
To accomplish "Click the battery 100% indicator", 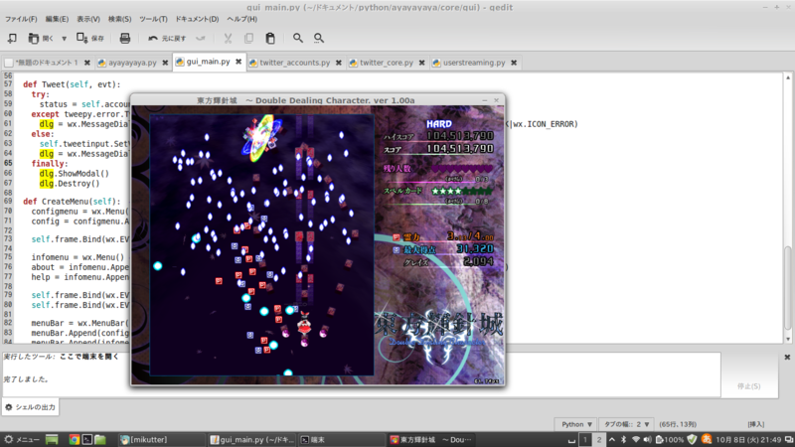I will click(x=669, y=439).
